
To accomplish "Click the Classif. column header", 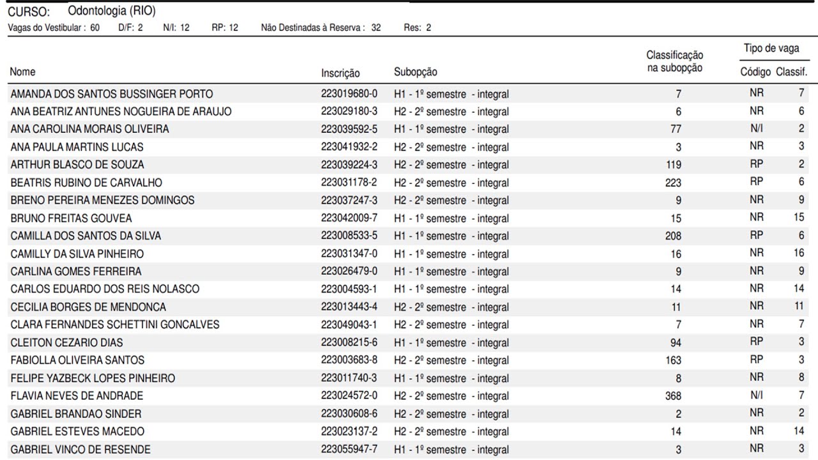I will pos(792,72).
